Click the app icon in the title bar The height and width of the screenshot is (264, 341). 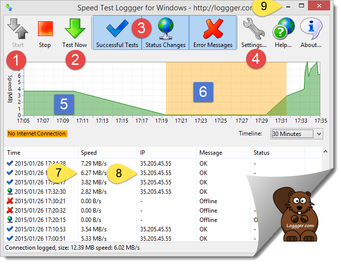[x=9, y=7]
